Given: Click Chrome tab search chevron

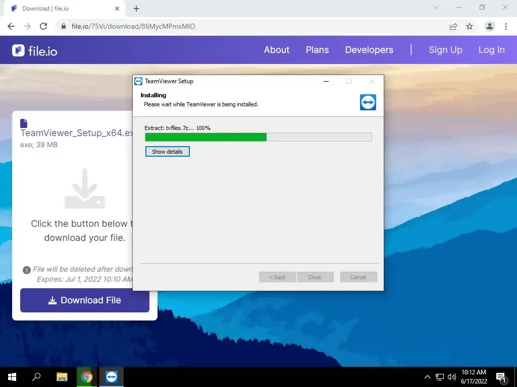Looking at the screenshot, I should pos(436,7).
